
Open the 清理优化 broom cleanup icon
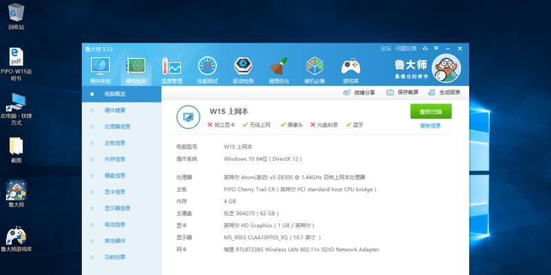tap(279, 71)
